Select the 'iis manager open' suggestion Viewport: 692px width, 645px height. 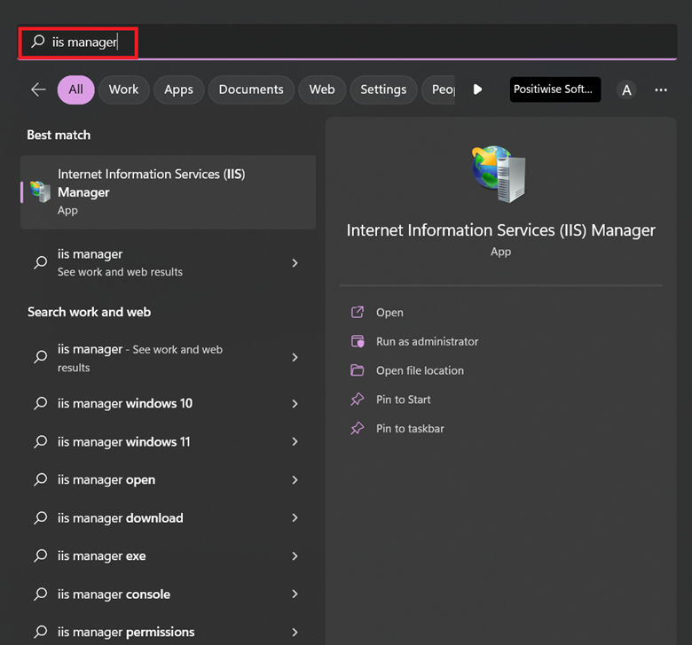[x=169, y=479]
